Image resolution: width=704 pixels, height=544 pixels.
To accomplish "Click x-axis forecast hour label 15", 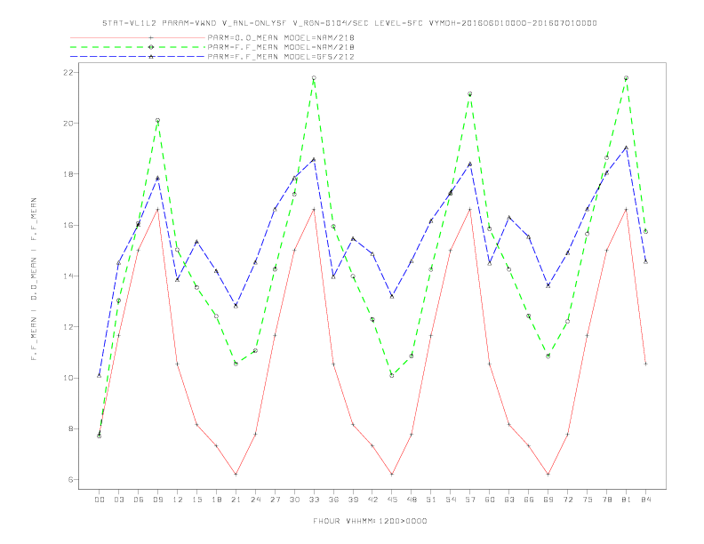I will 196,500.
